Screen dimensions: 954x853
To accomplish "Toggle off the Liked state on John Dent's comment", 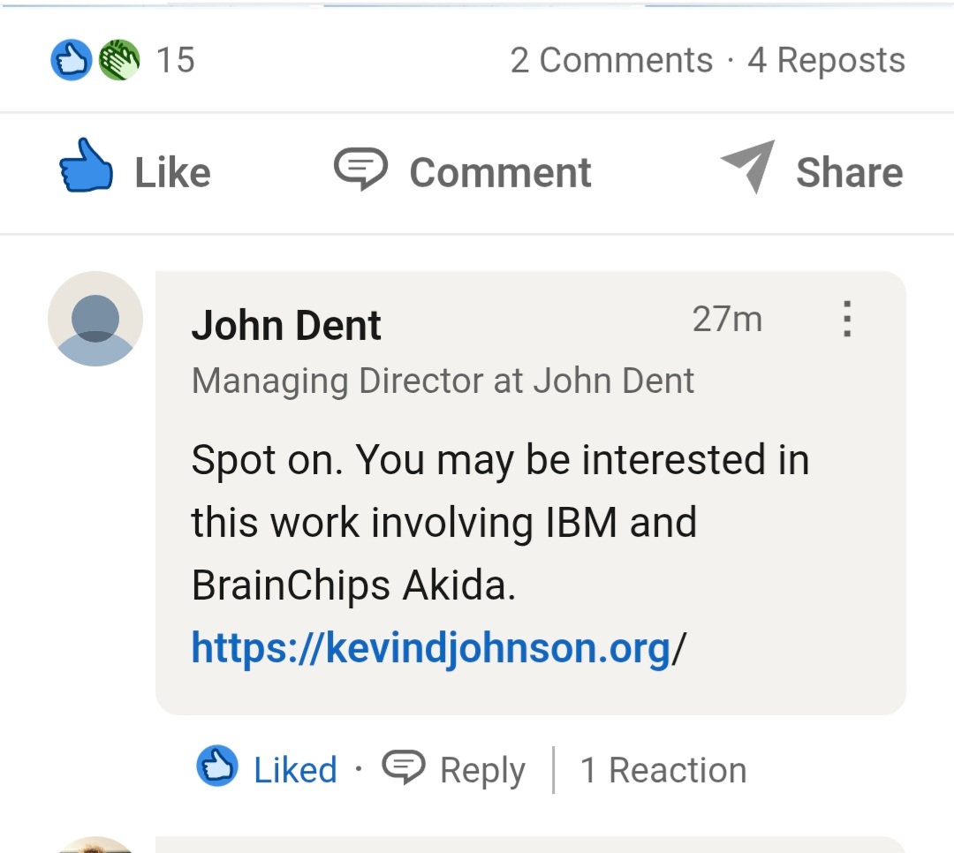I will pos(293,767).
